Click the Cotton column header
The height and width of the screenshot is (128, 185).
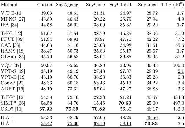(x=45, y=5)
